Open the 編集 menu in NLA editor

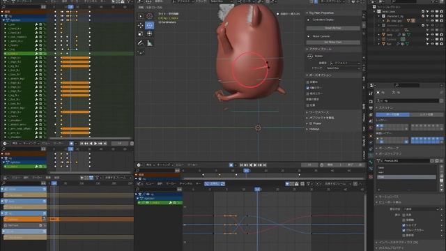48,178
